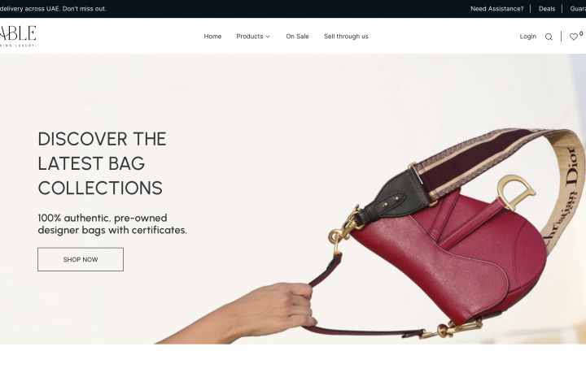Image resolution: width=586 pixels, height=390 pixels.
Task: Open the wishlist heart icon
Action: point(573,37)
